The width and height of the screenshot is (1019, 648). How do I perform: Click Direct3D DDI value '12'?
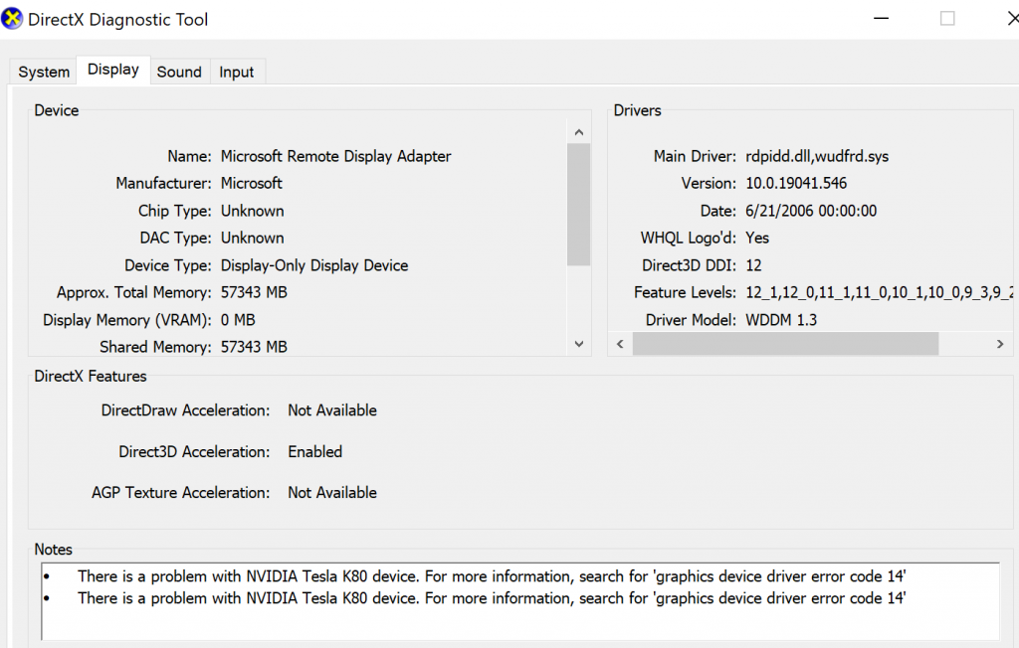(754, 265)
